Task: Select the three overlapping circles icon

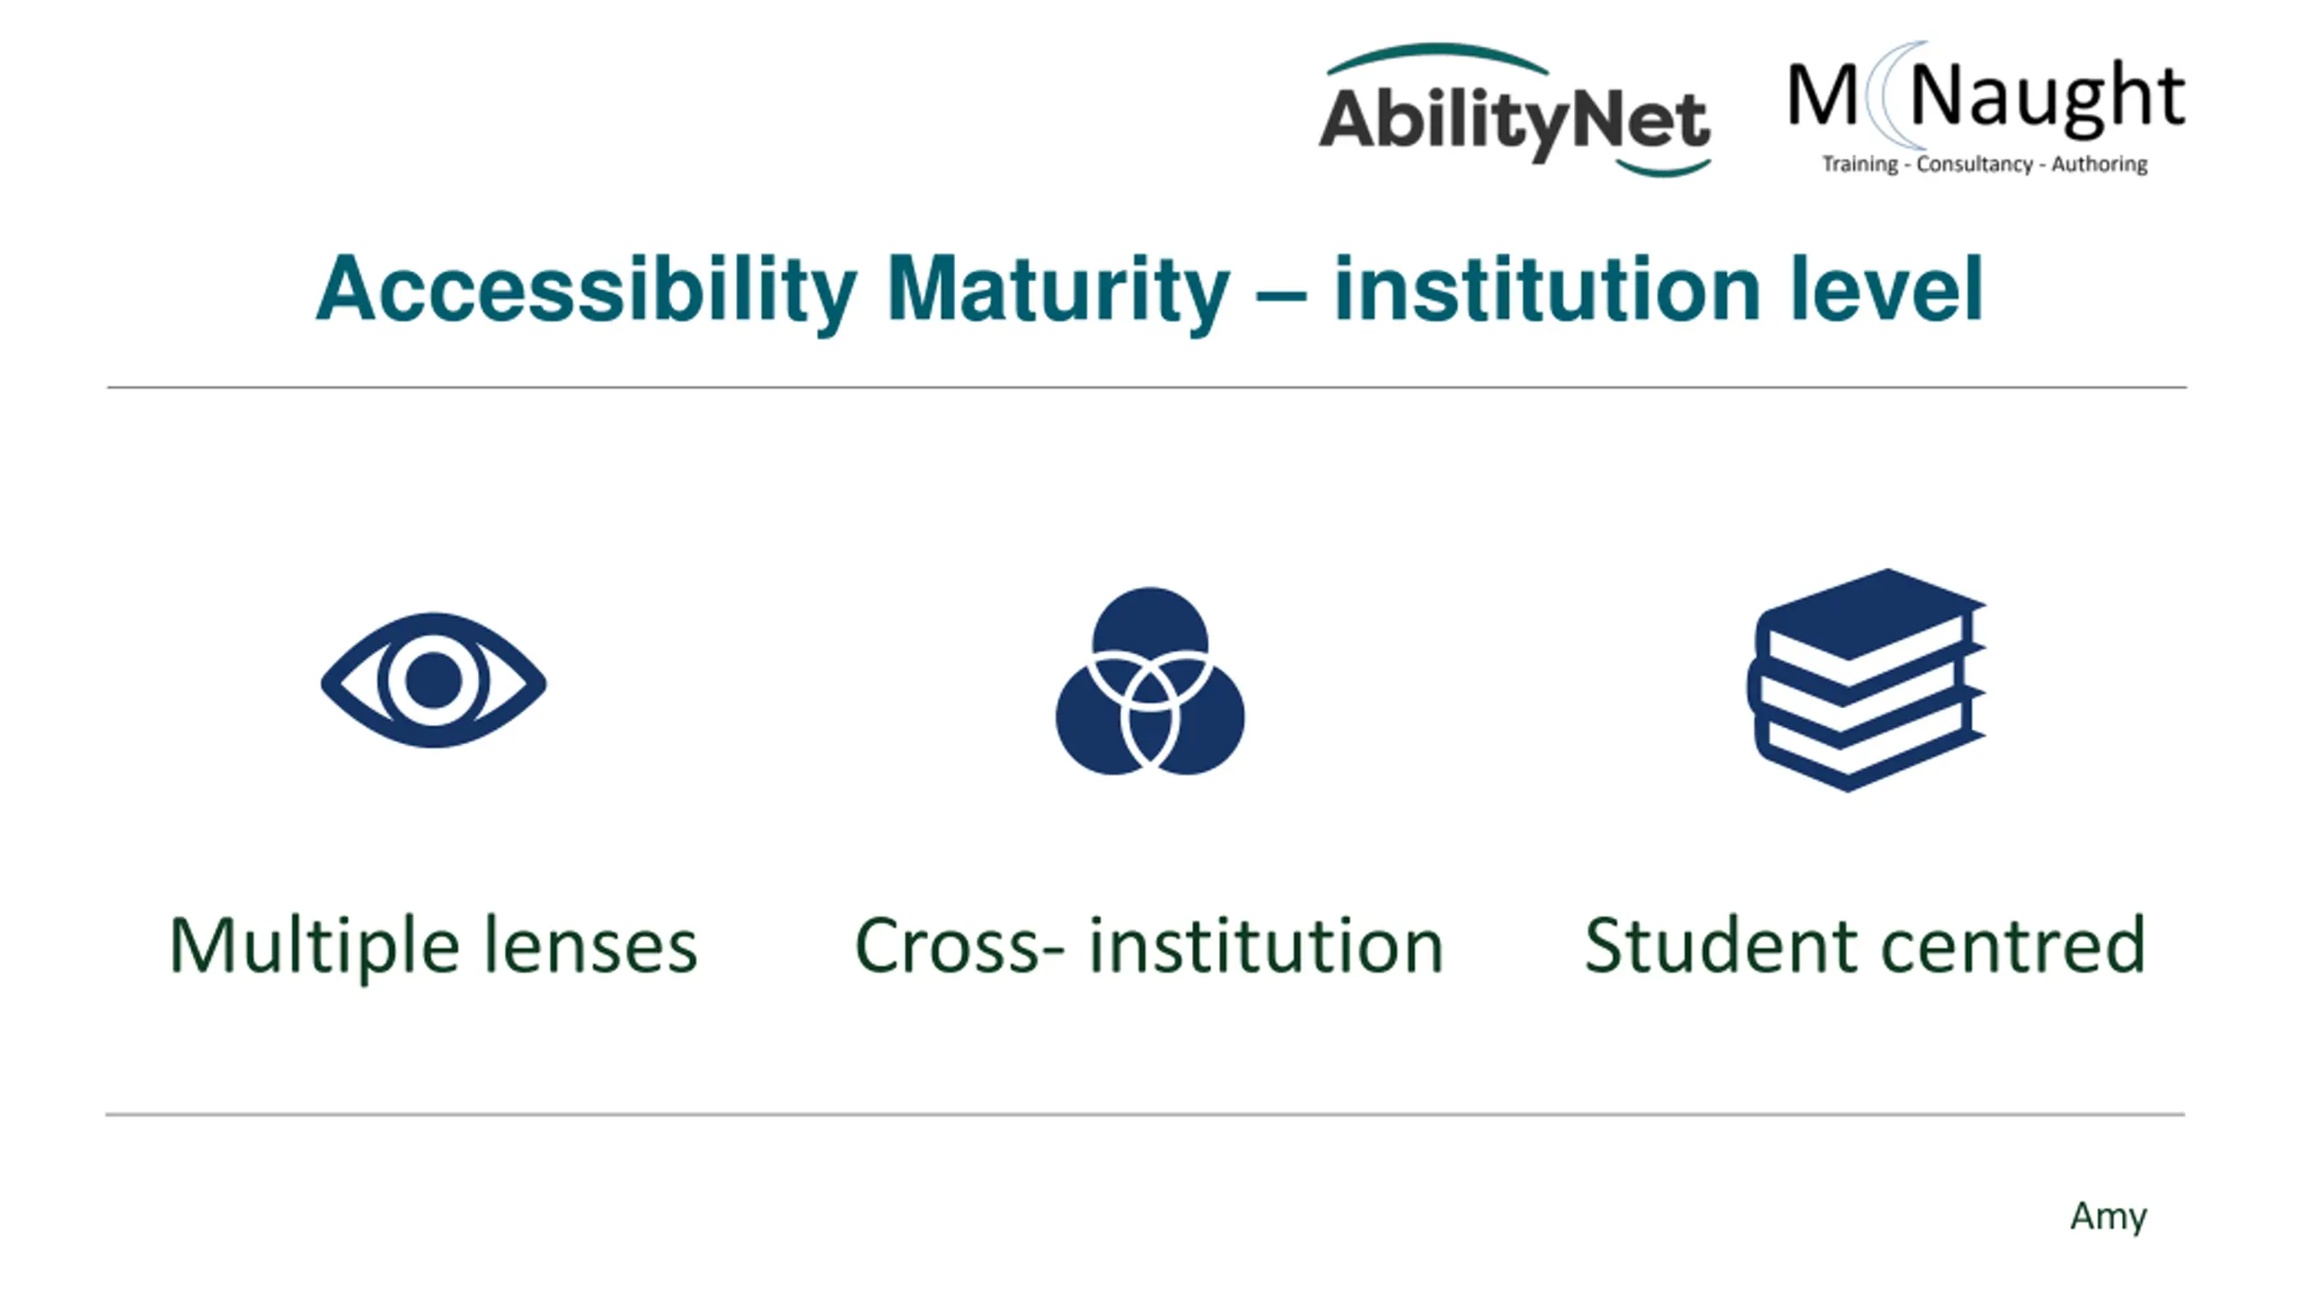Action: [x=1150, y=680]
